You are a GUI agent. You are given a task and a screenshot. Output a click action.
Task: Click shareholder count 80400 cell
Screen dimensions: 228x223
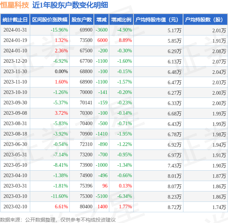point(86,207)
